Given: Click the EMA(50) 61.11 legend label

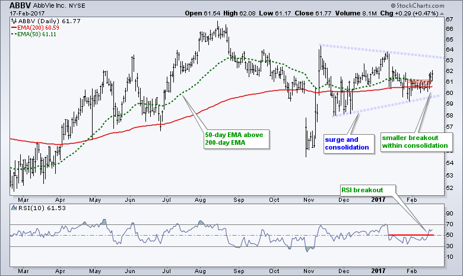Looking at the screenshot, I should [x=37, y=34].
